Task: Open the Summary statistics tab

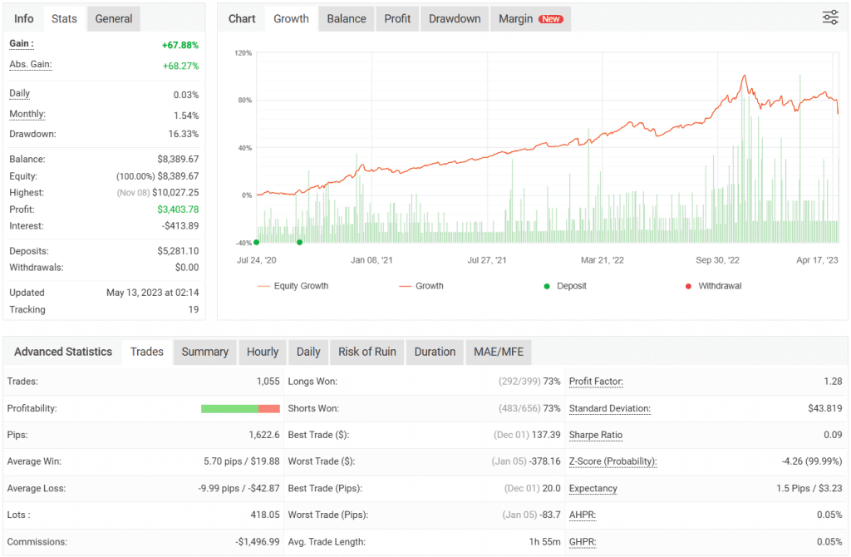Action: point(204,352)
